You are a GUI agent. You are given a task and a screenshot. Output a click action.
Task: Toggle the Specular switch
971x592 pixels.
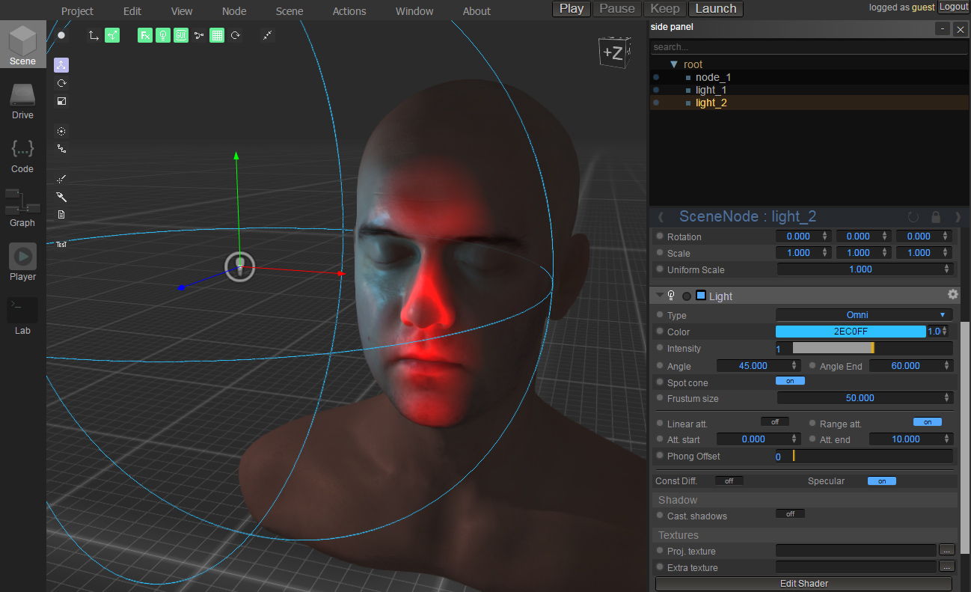pos(882,481)
